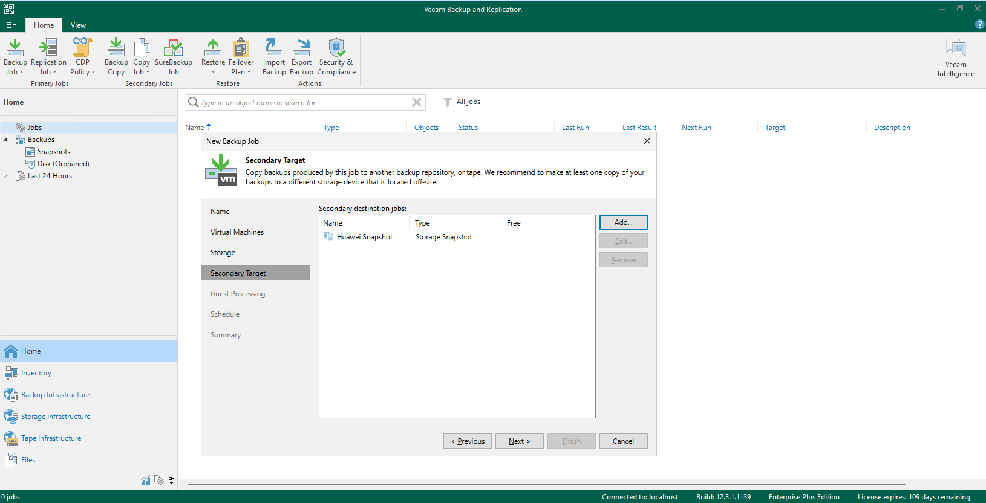Click Cancel in the wizard
The height and width of the screenshot is (503, 986).
tap(624, 441)
